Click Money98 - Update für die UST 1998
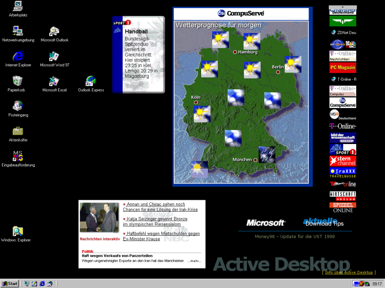 pyautogui.click(x=295, y=237)
